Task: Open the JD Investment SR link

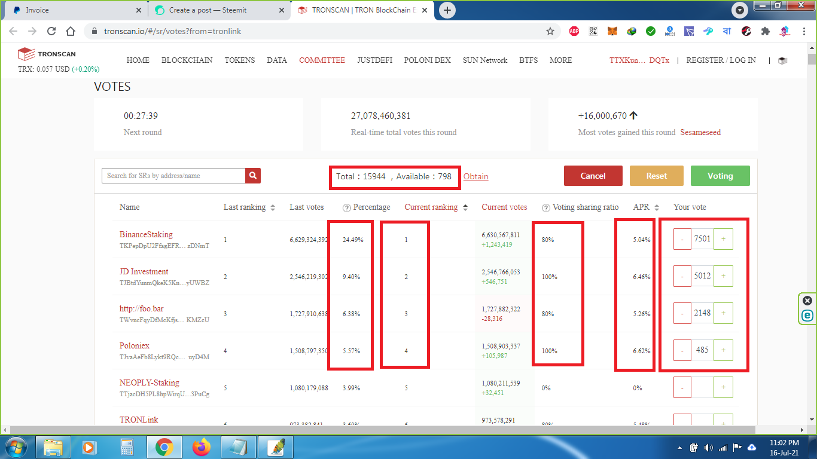Action: tap(144, 272)
